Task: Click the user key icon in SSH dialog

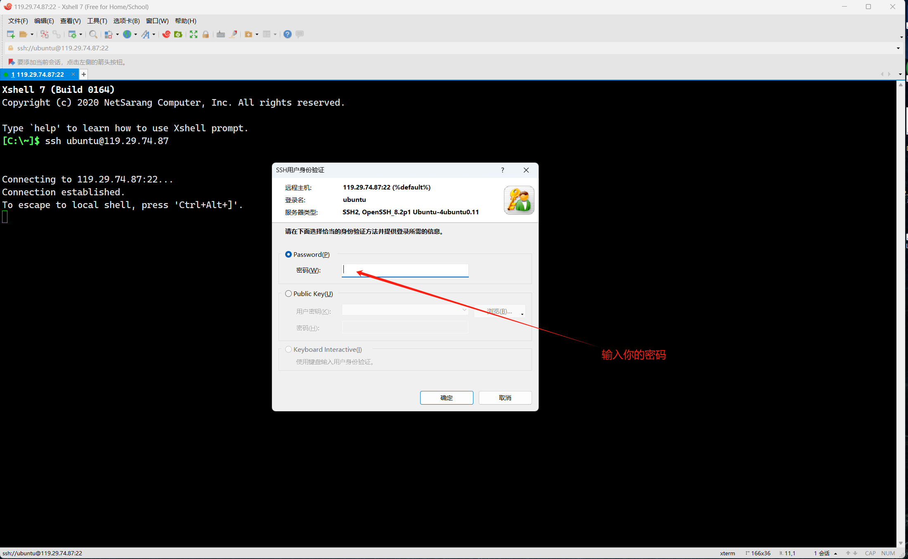Action: tap(519, 200)
